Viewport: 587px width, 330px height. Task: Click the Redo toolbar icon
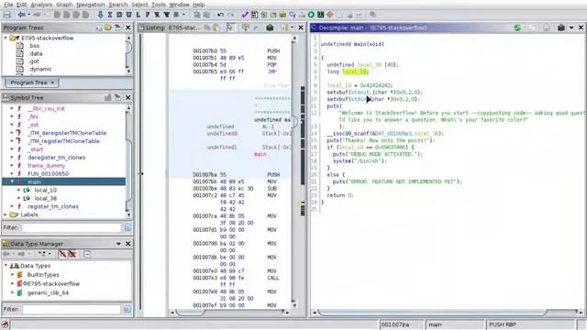tap(230, 15)
